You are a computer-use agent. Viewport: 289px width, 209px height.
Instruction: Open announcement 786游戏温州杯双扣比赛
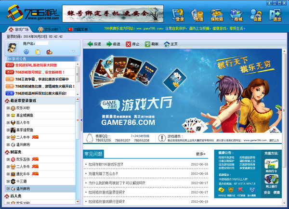(x=40, y=93)
